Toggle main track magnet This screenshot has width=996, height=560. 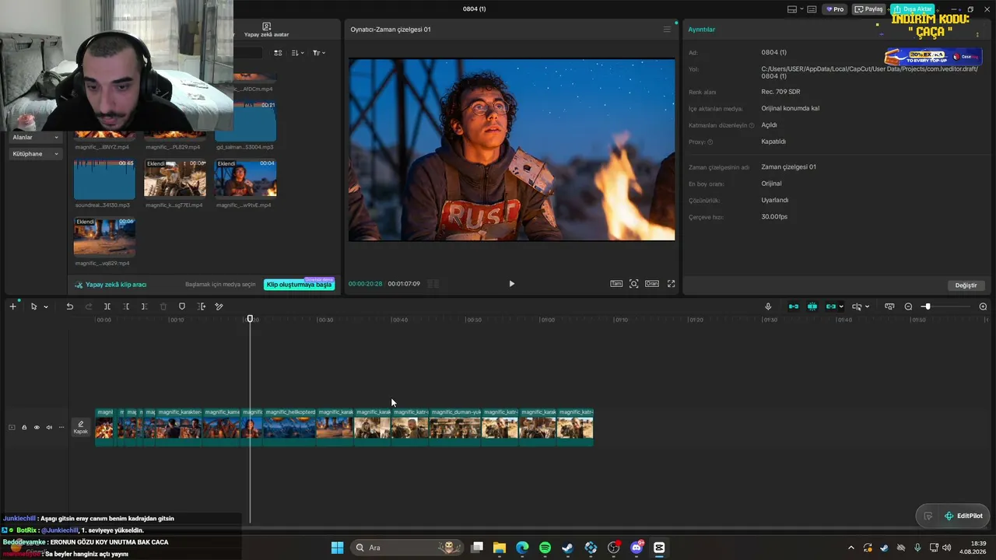point(794,306)
